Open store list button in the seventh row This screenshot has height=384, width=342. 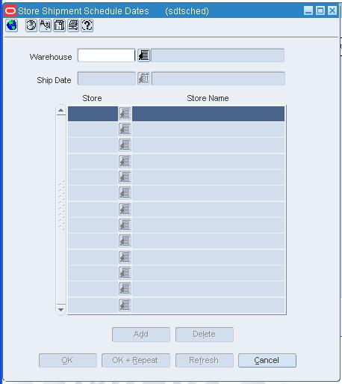click(125, 210)
